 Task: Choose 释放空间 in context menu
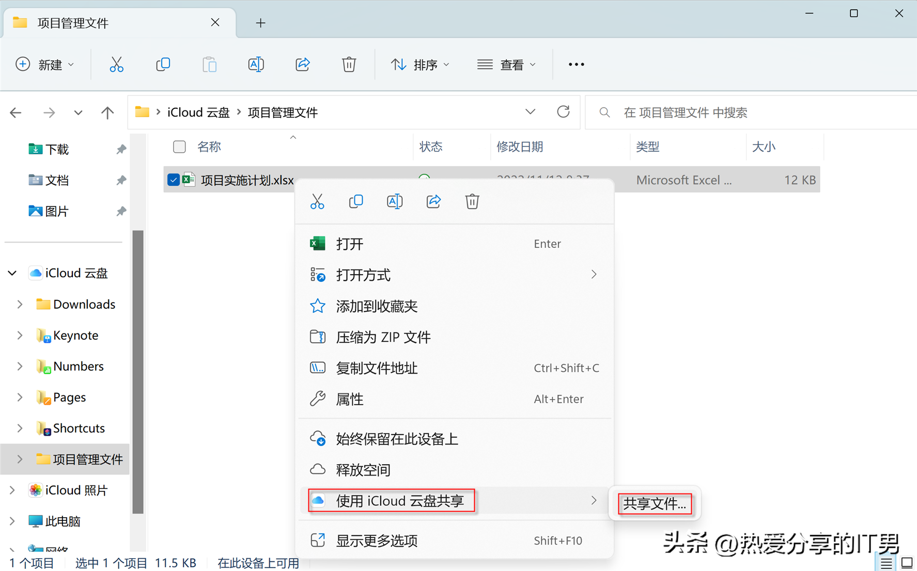454,470
